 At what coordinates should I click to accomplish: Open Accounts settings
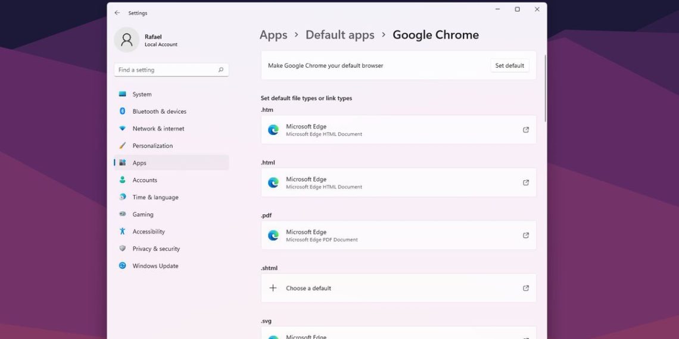171,180
